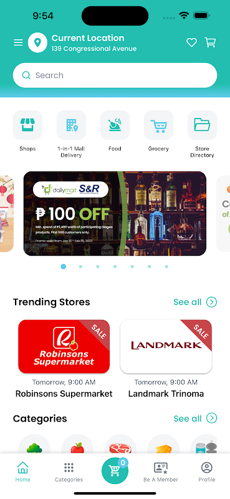Choose the Food icon
Image resolution: width=230 pixels, height=499 pixels.
(115, 125)
